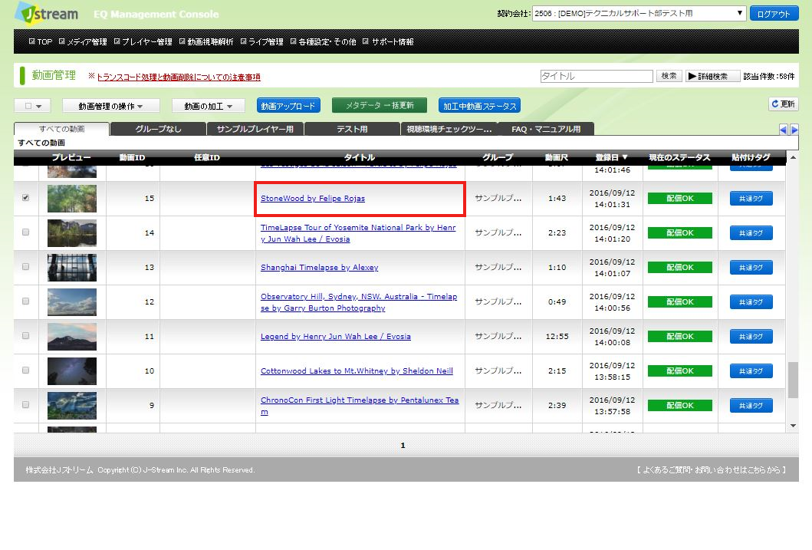Click the 更新 refresh button

784,104
